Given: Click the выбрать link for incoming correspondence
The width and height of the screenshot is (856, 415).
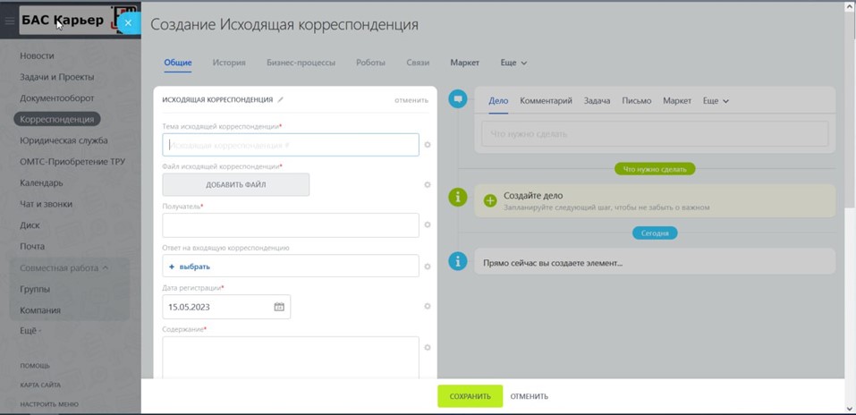Looking at the screenshot, I should pos(190,267).
